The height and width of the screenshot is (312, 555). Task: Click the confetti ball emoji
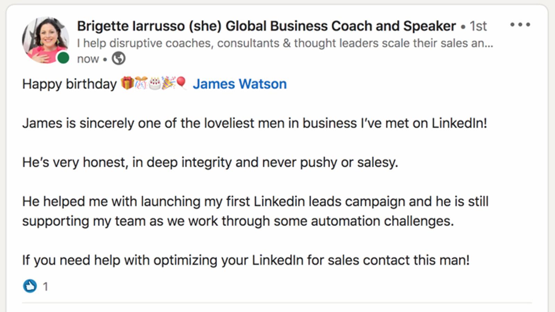click(x=141, y=84)
